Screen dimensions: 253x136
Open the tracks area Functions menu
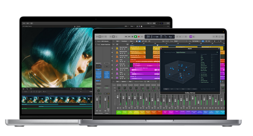click(125, 41)
